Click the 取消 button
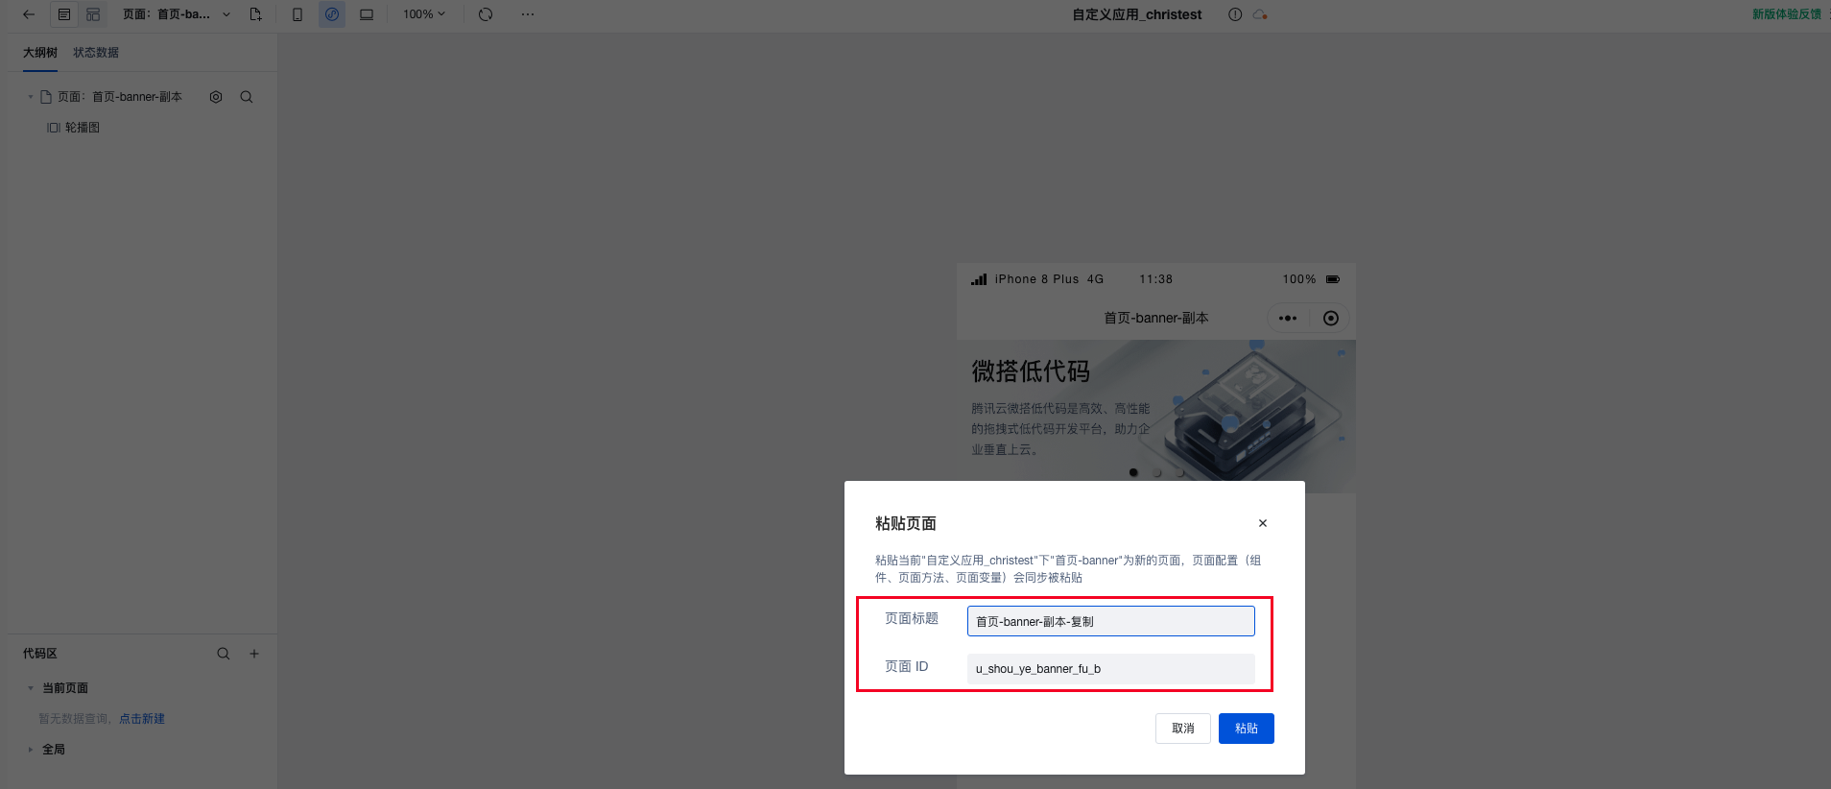 tap(1183, 729)
